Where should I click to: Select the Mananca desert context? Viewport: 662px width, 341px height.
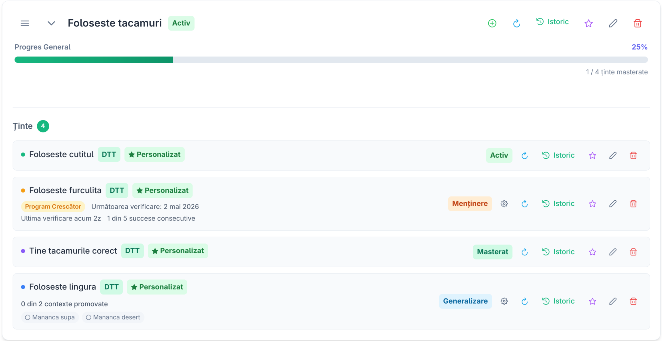(x=113, y=317)
